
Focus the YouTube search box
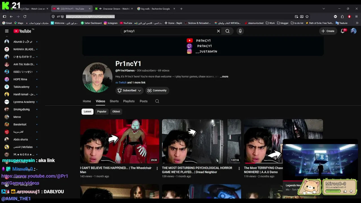coord(169,31)
